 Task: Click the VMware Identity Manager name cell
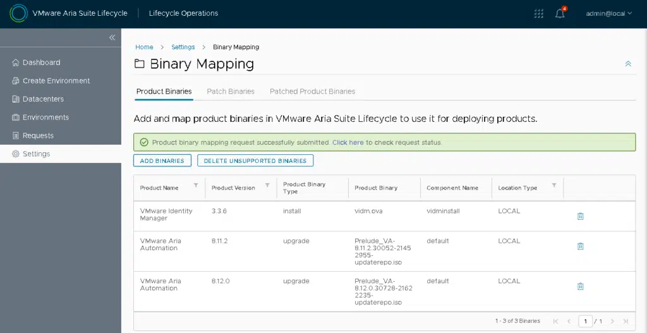tap(166, 215)
